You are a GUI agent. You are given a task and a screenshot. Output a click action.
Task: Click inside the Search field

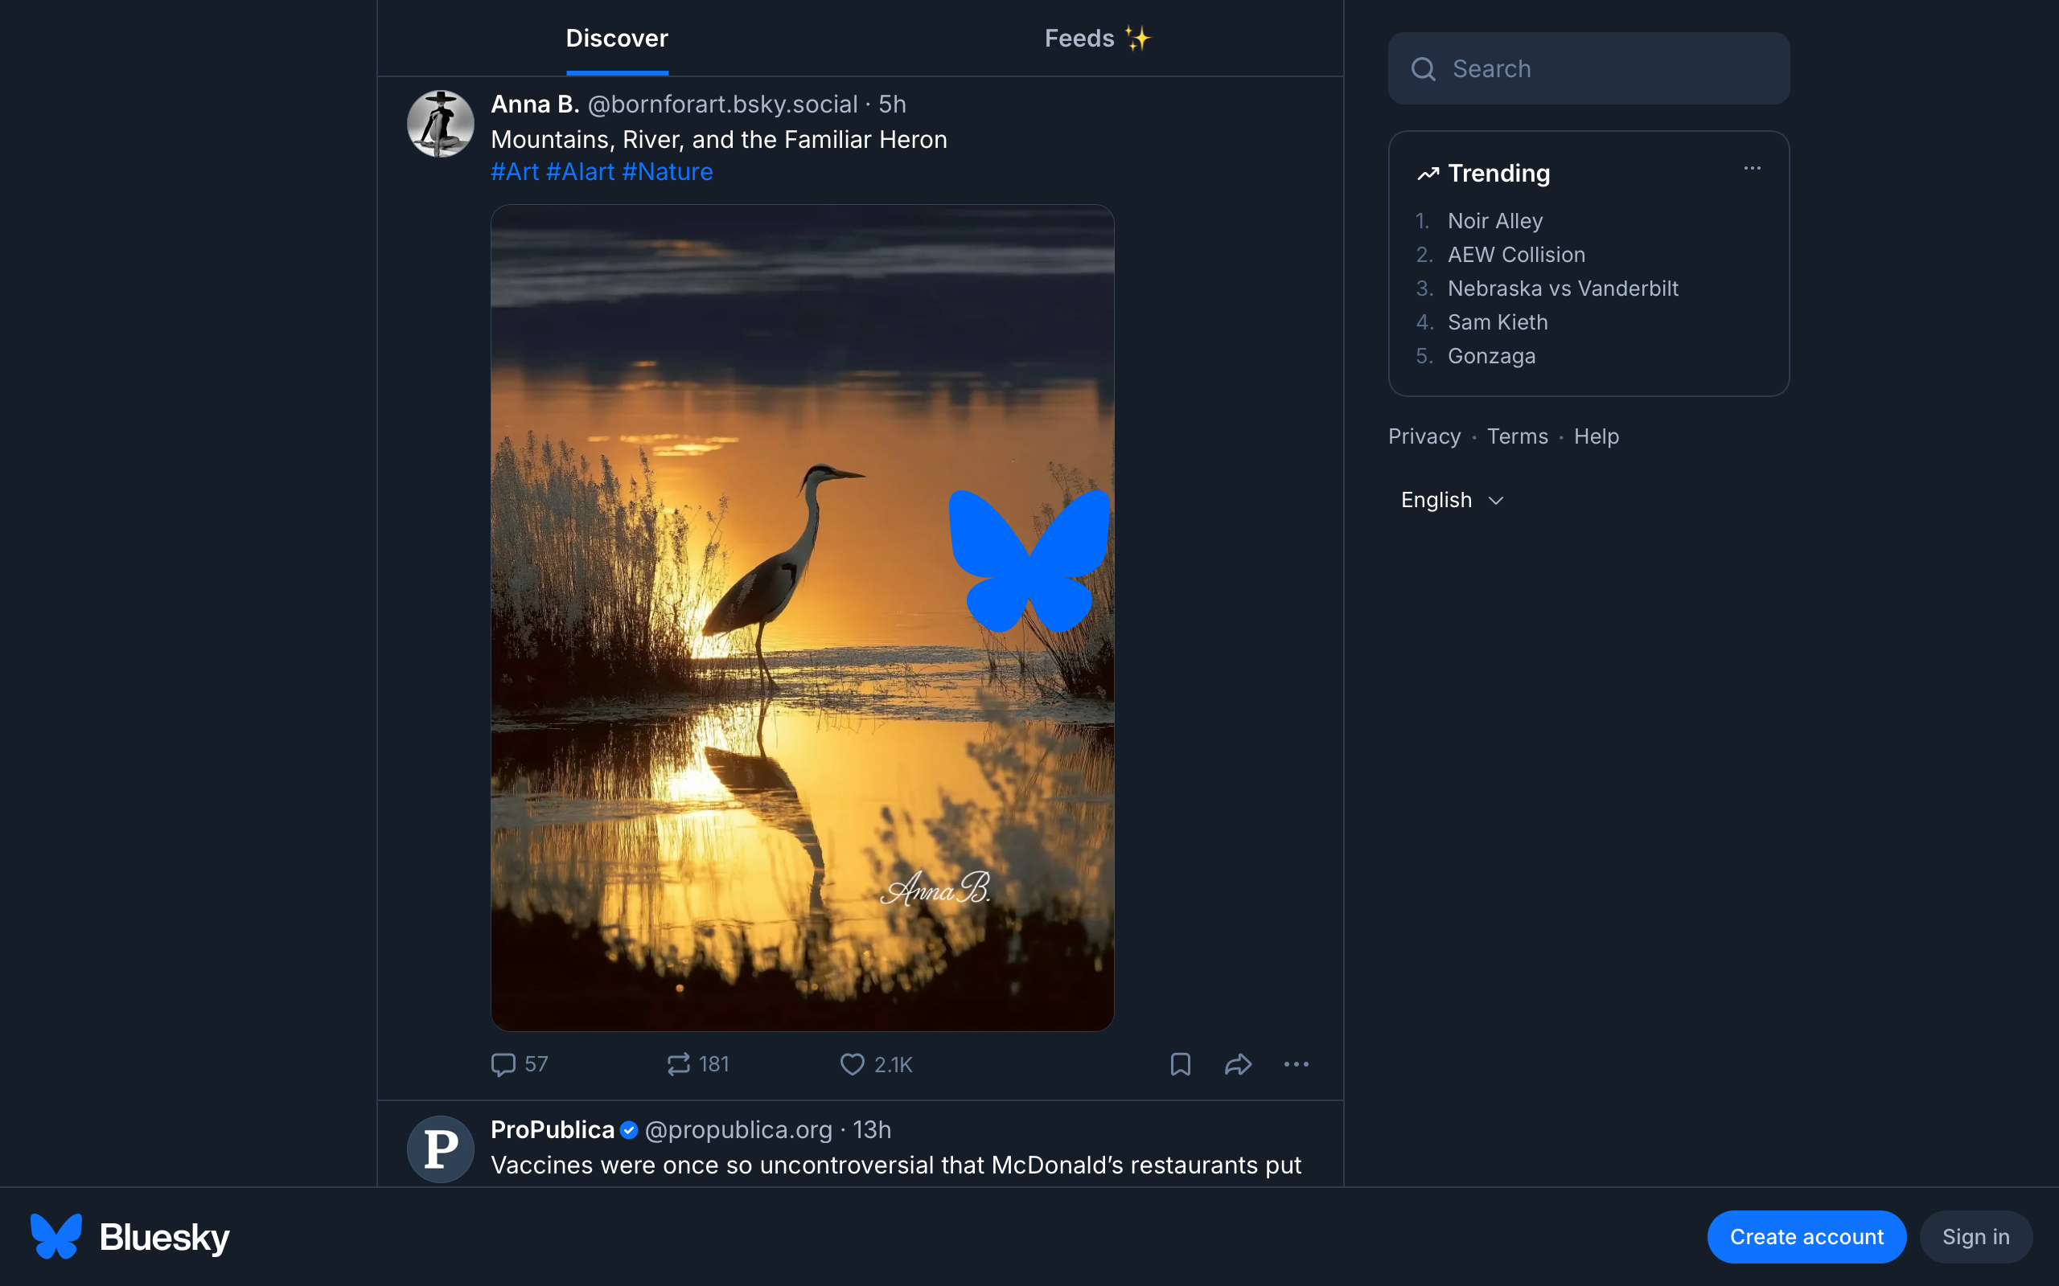1586,68
